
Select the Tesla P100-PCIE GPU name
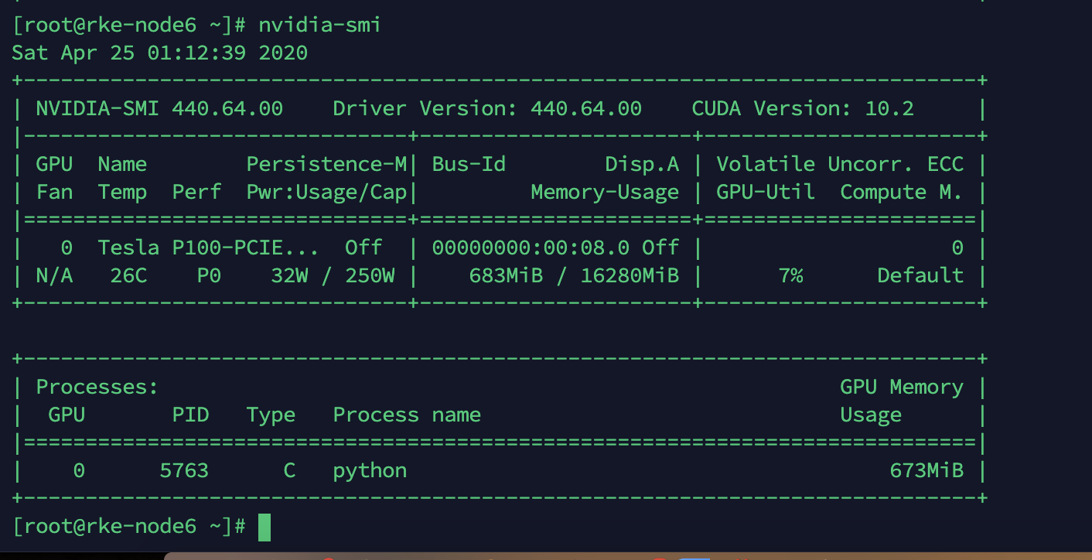207,248
